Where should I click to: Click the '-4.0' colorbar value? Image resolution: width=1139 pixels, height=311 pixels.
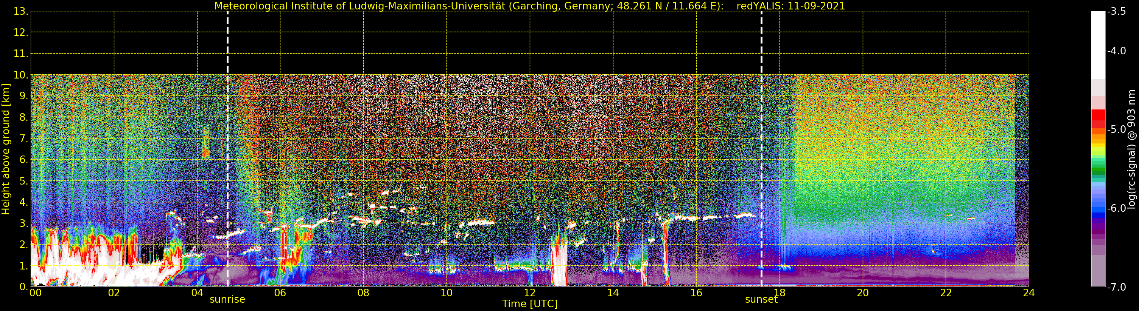coord(1117,51)
